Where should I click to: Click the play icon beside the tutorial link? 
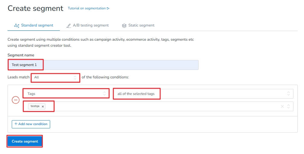click(x=108, y=8)
